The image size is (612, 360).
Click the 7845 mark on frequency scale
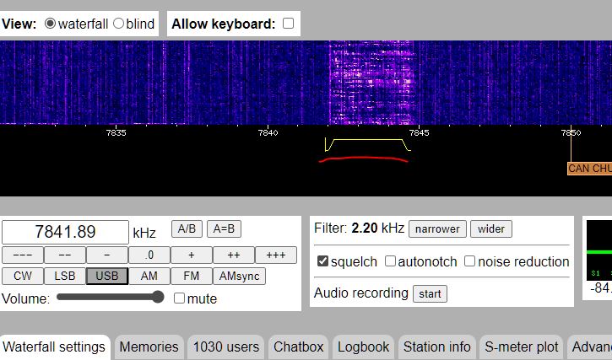[420, 133]
